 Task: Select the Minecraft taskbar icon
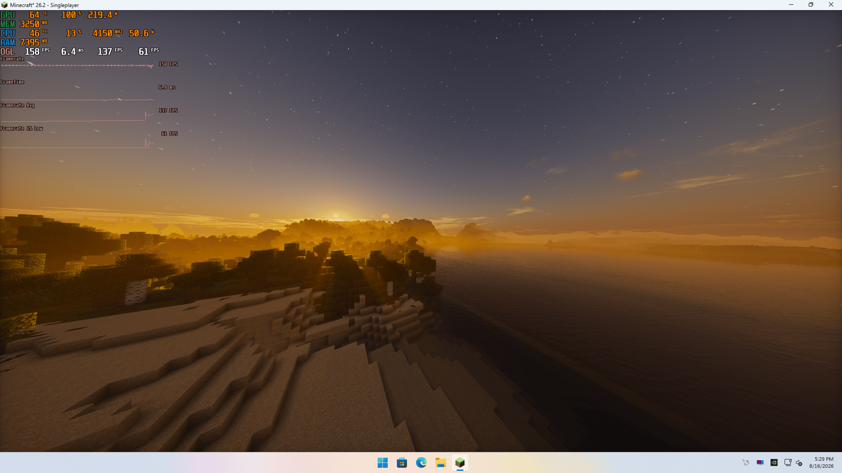[460, 462]
